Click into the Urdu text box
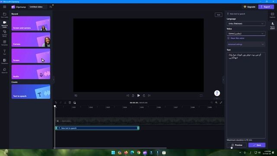The width and height of the screenshot is (277, 156). pos(246,95)
